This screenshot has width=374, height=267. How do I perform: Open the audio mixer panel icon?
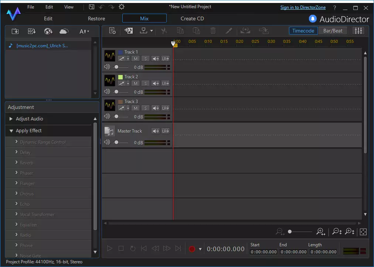pyautogui.click(x=358, y=31)
